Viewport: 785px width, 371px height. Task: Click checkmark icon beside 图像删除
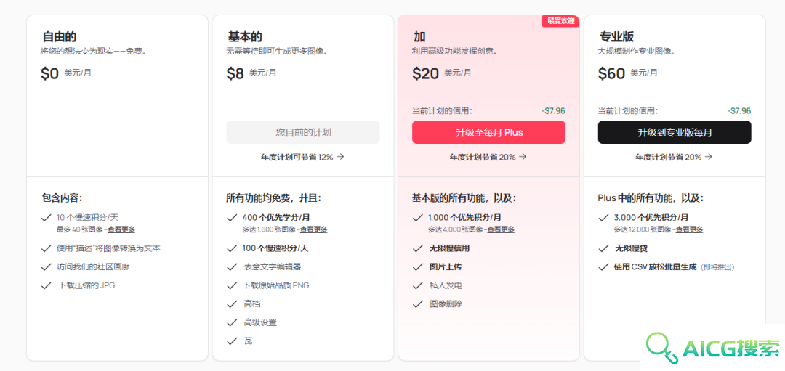pos(417,304)
